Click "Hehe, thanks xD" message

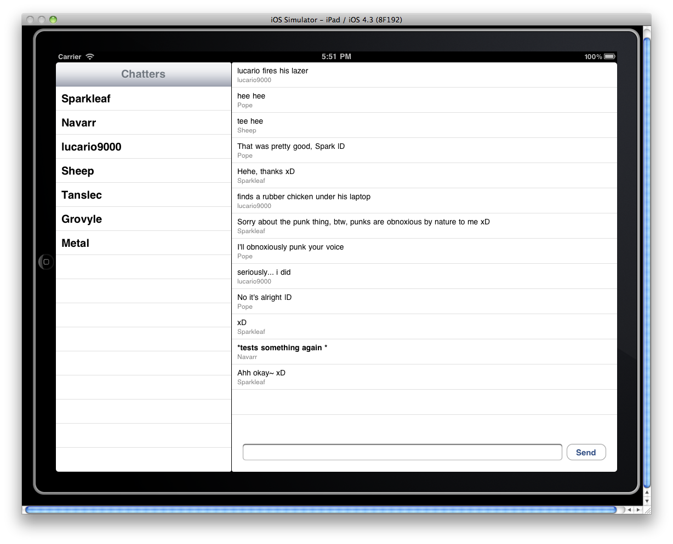pos(424,176)
